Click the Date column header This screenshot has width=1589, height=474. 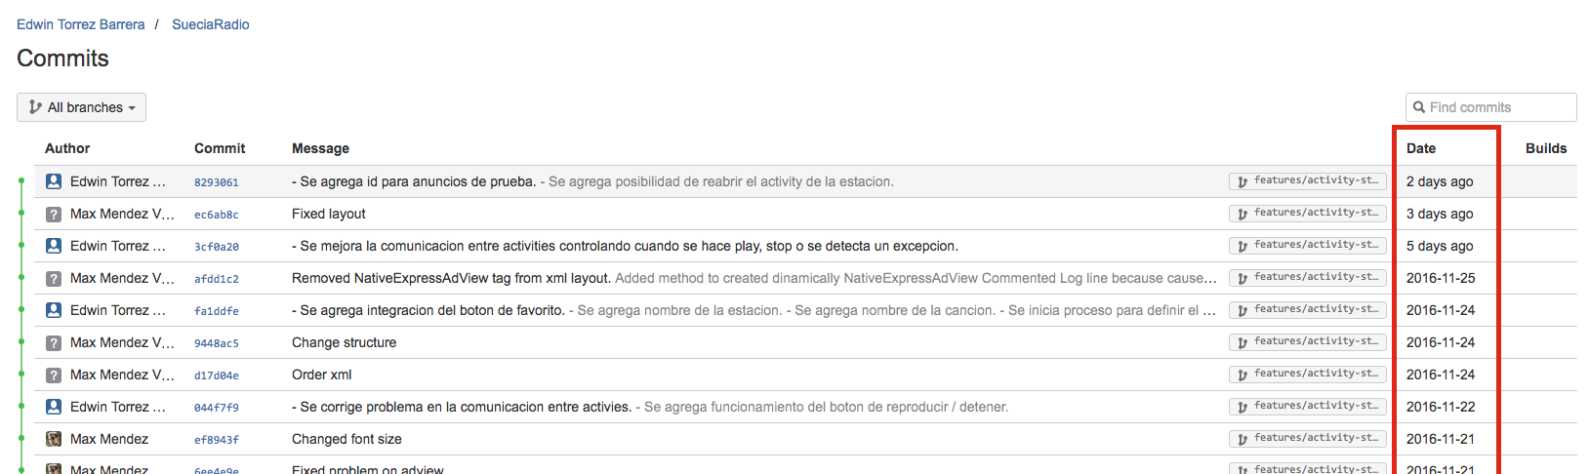coord(1420,148)
